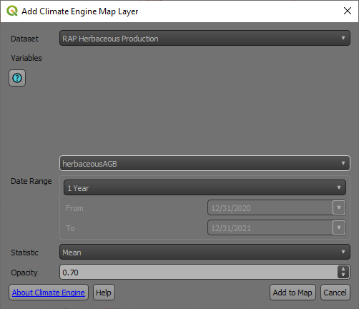
Task: Click the To label in Date Range
Action: [x=70, y=228]
